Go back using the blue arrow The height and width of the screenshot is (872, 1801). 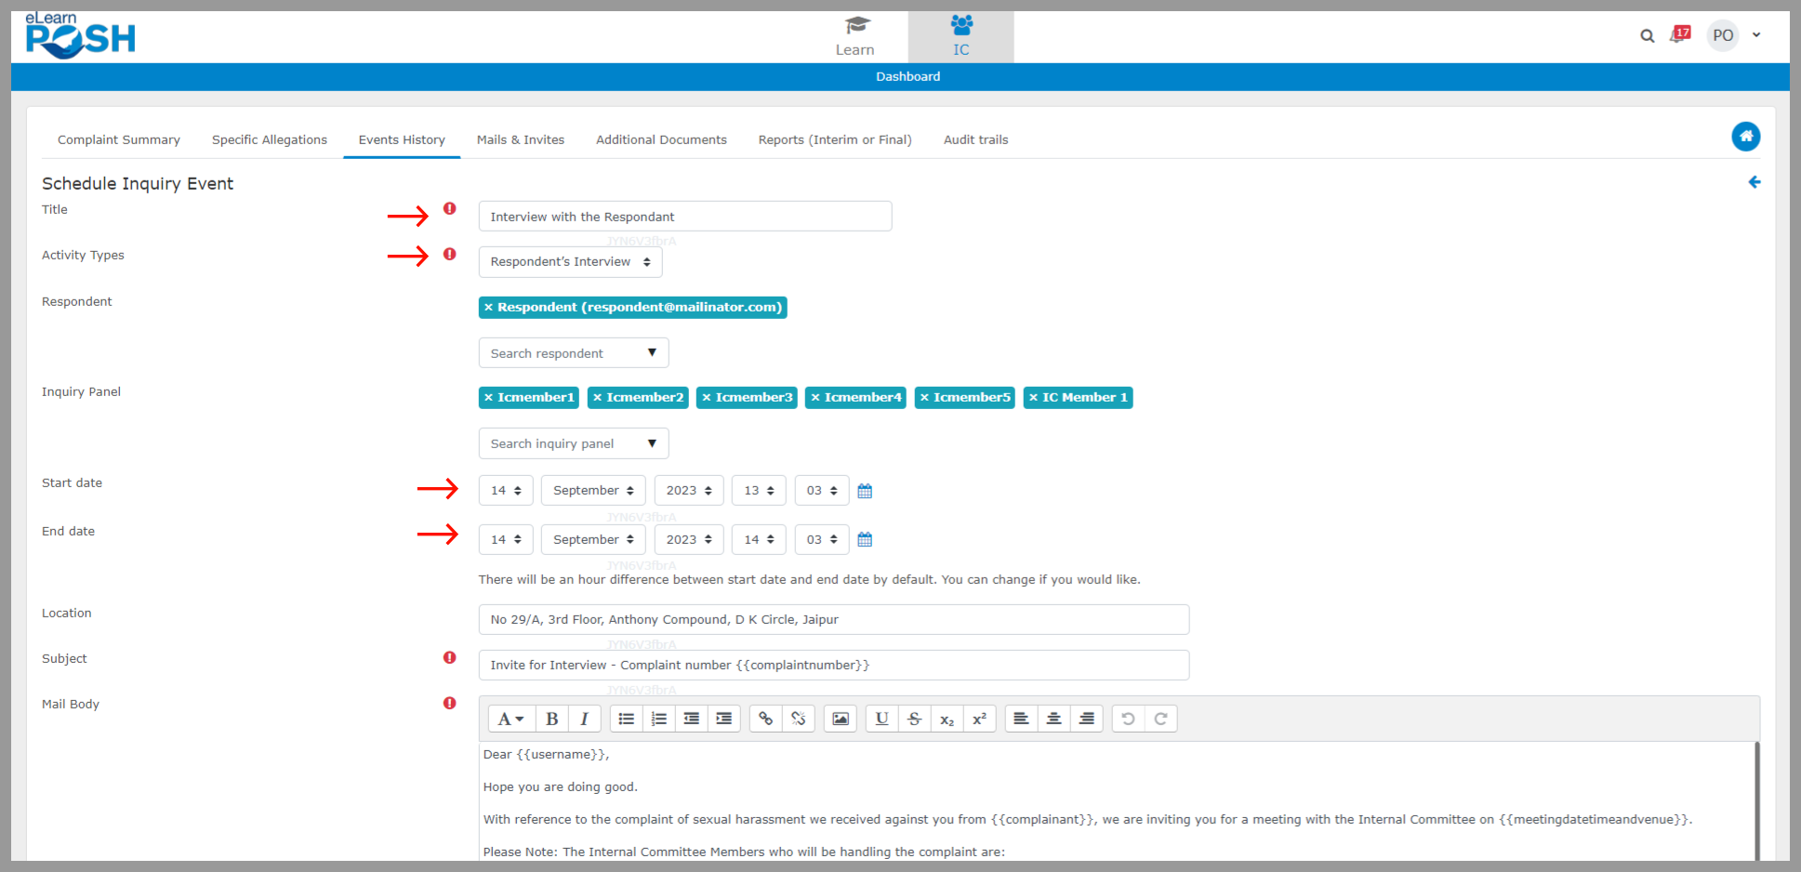(1754, 182)
